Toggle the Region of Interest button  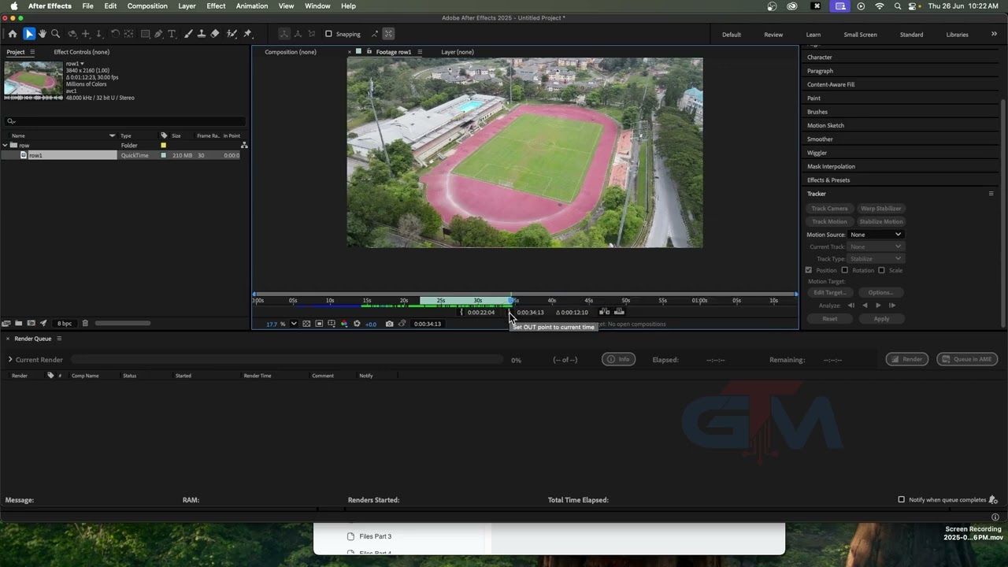(319, 324)
